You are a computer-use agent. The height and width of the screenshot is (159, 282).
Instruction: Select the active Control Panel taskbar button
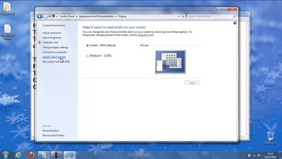pos(70,155)
